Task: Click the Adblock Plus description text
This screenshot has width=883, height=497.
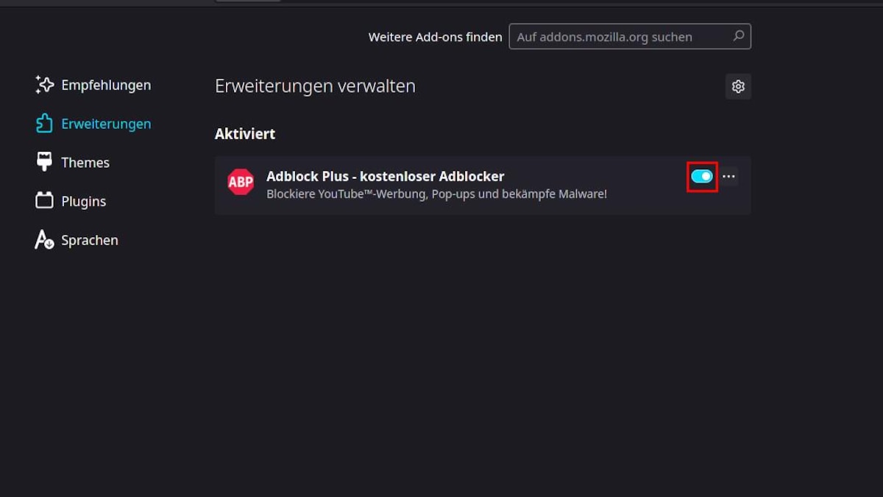Action: coord(436,194)
